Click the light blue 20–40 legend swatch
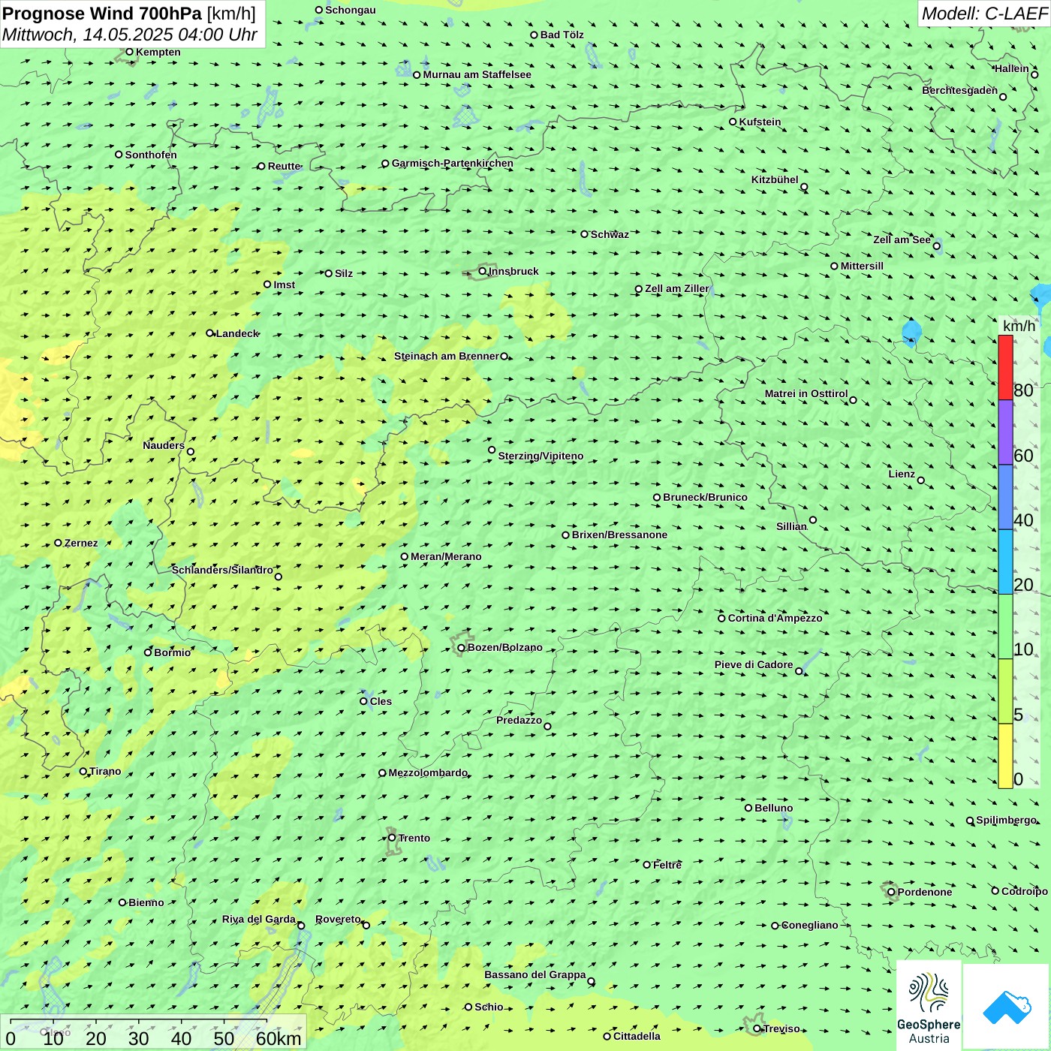Image resolution: width=1051 pixels, height=1051 pixels. pos(1005,562)
